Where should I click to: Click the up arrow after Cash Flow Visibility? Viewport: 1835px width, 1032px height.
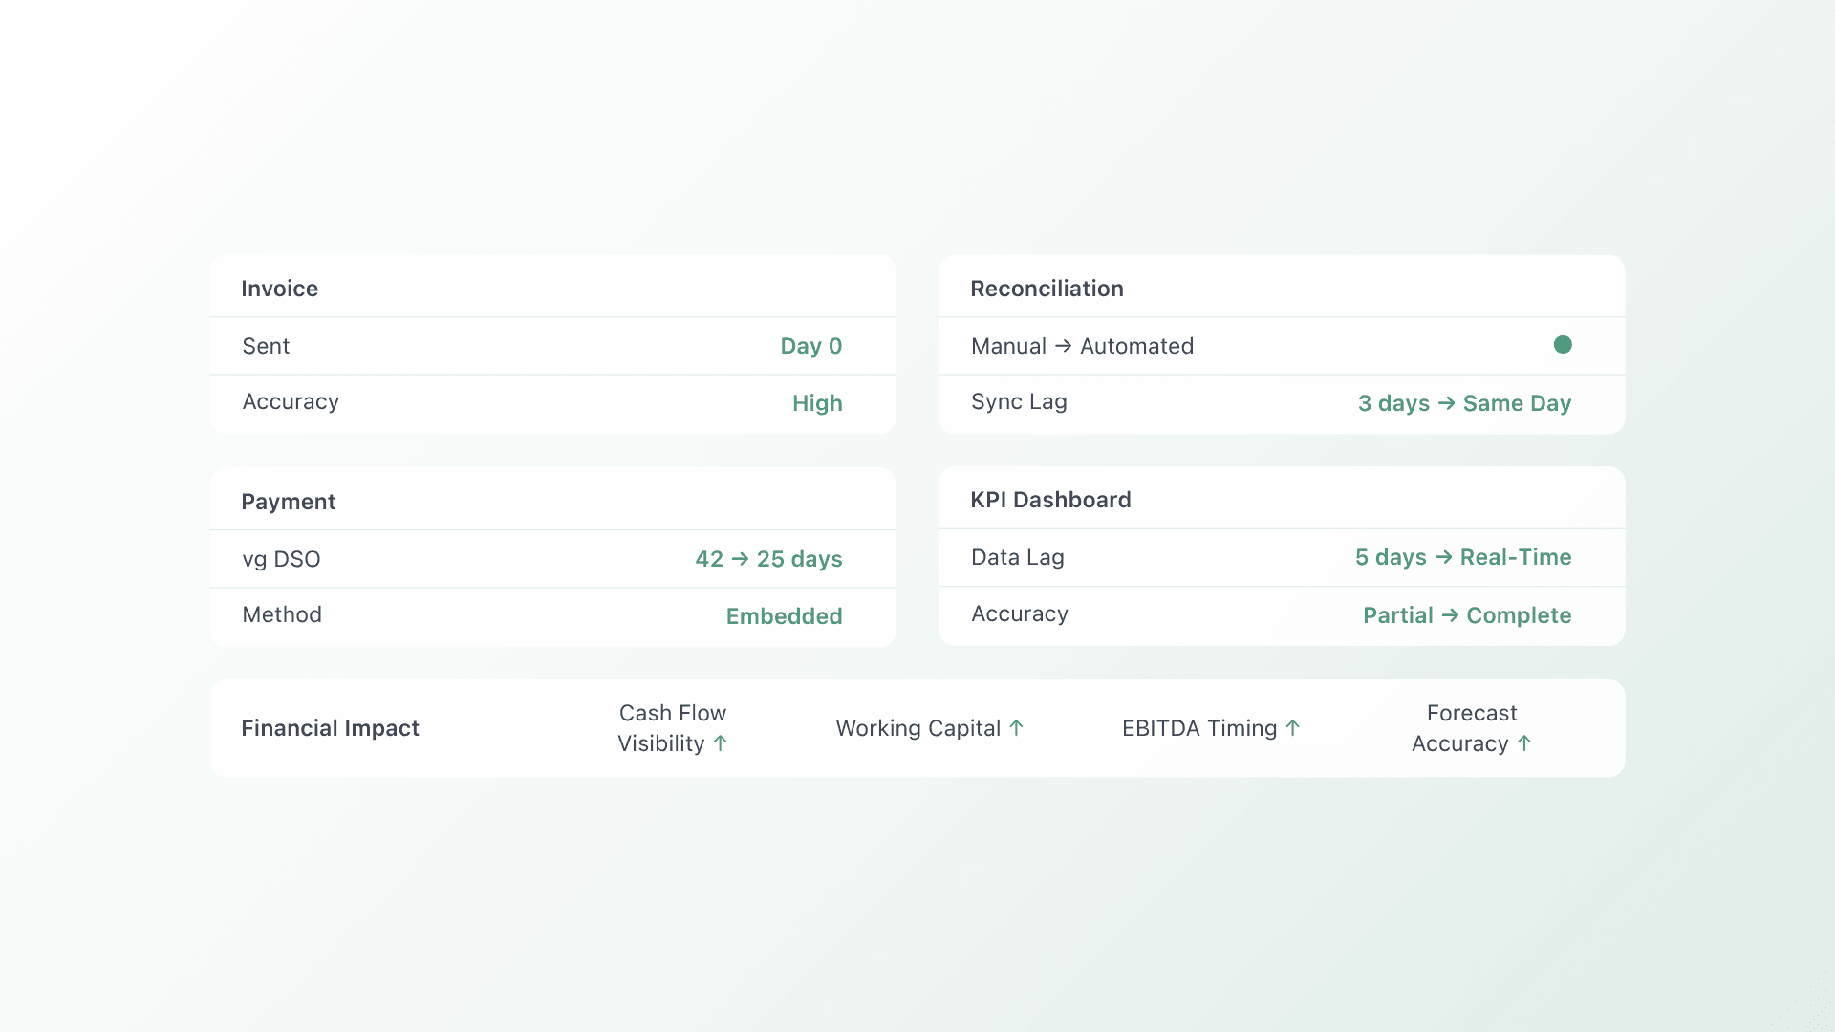pyautogui.click(x=721, y=743)
